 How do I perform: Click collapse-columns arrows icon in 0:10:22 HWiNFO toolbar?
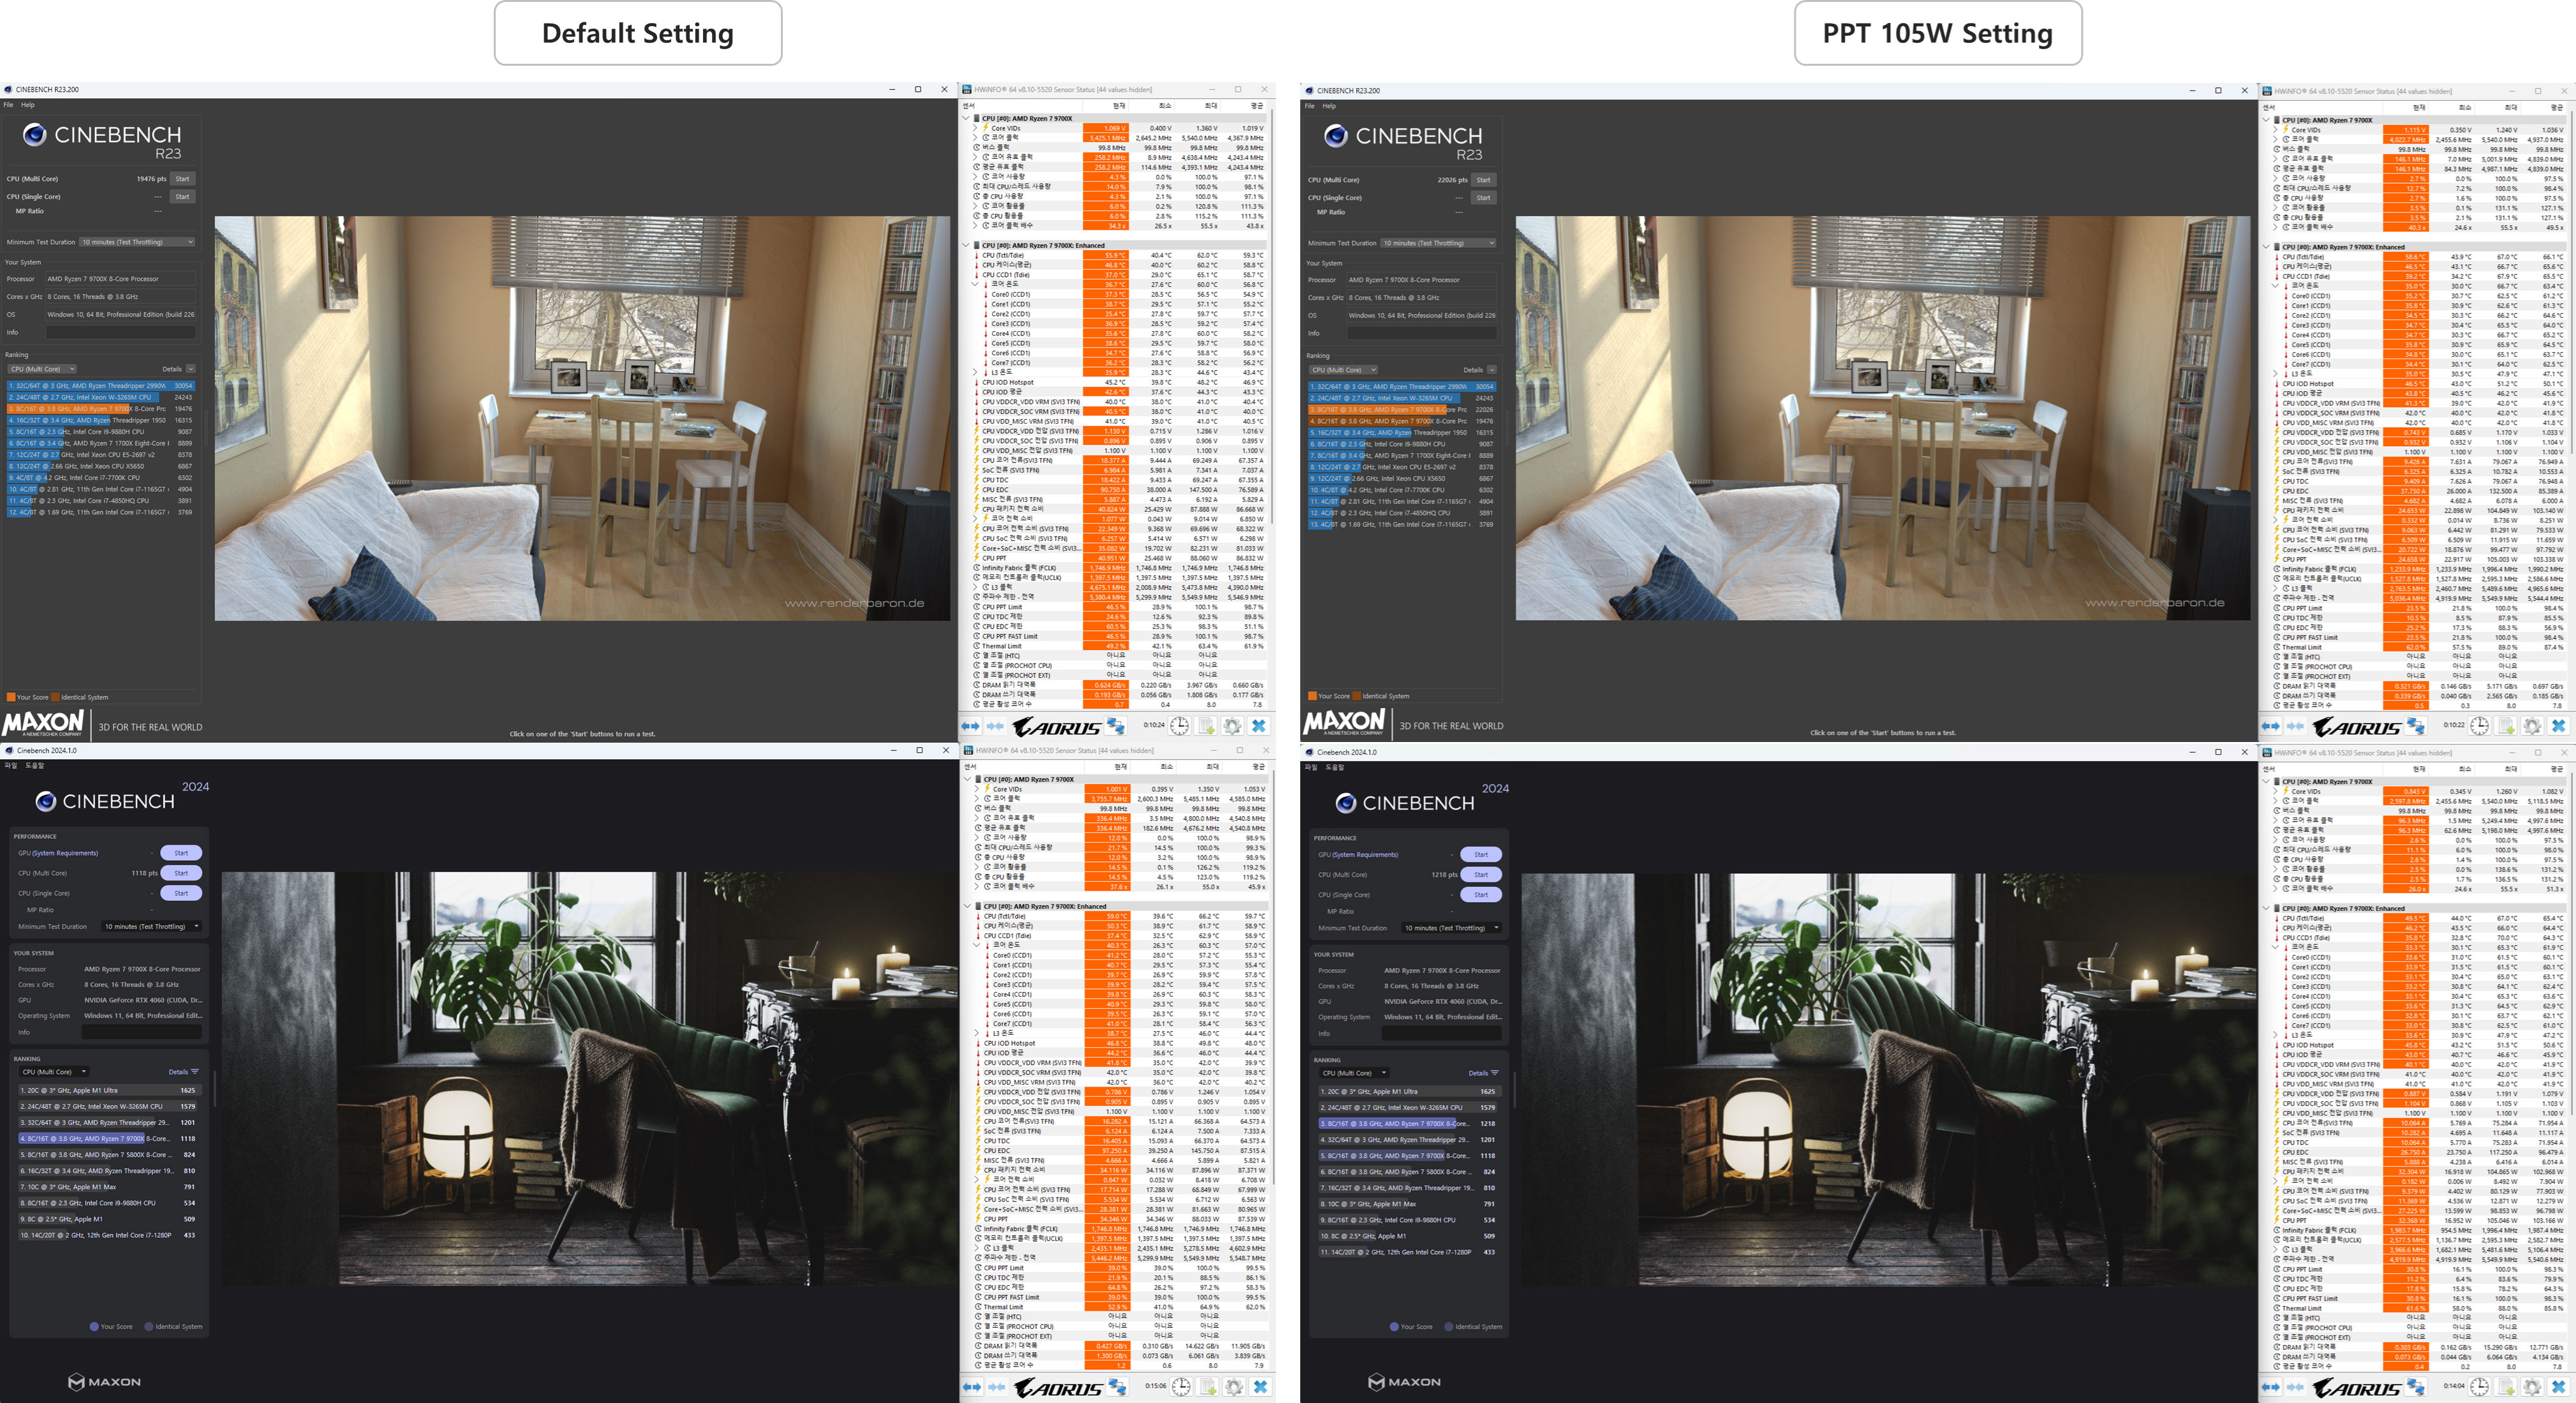(2295, 726)
